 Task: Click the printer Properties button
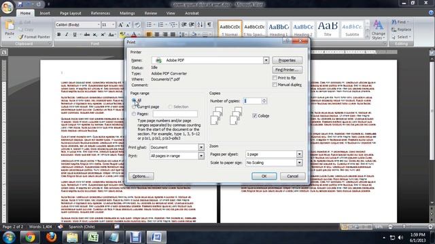coord(287,60)
